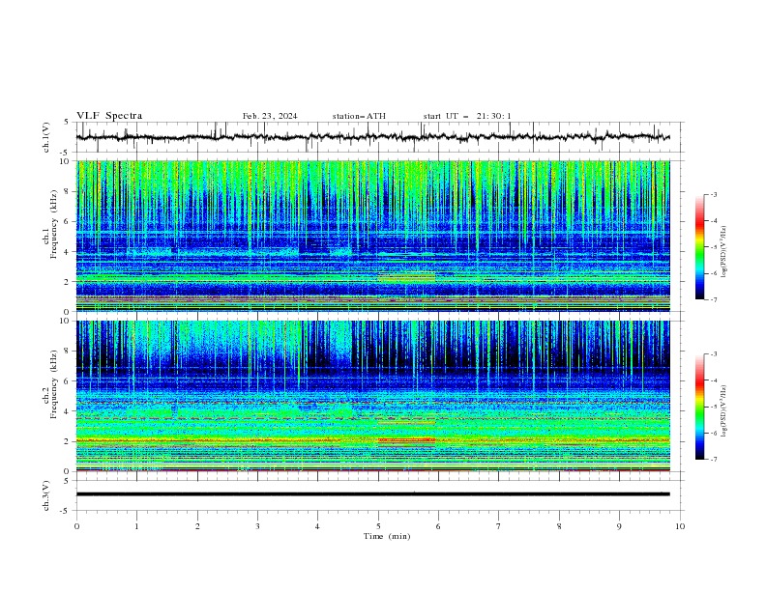Select the "Time (min)" axis label
Image resolution: width=766 pixels, height=591 pixels.
387,536
